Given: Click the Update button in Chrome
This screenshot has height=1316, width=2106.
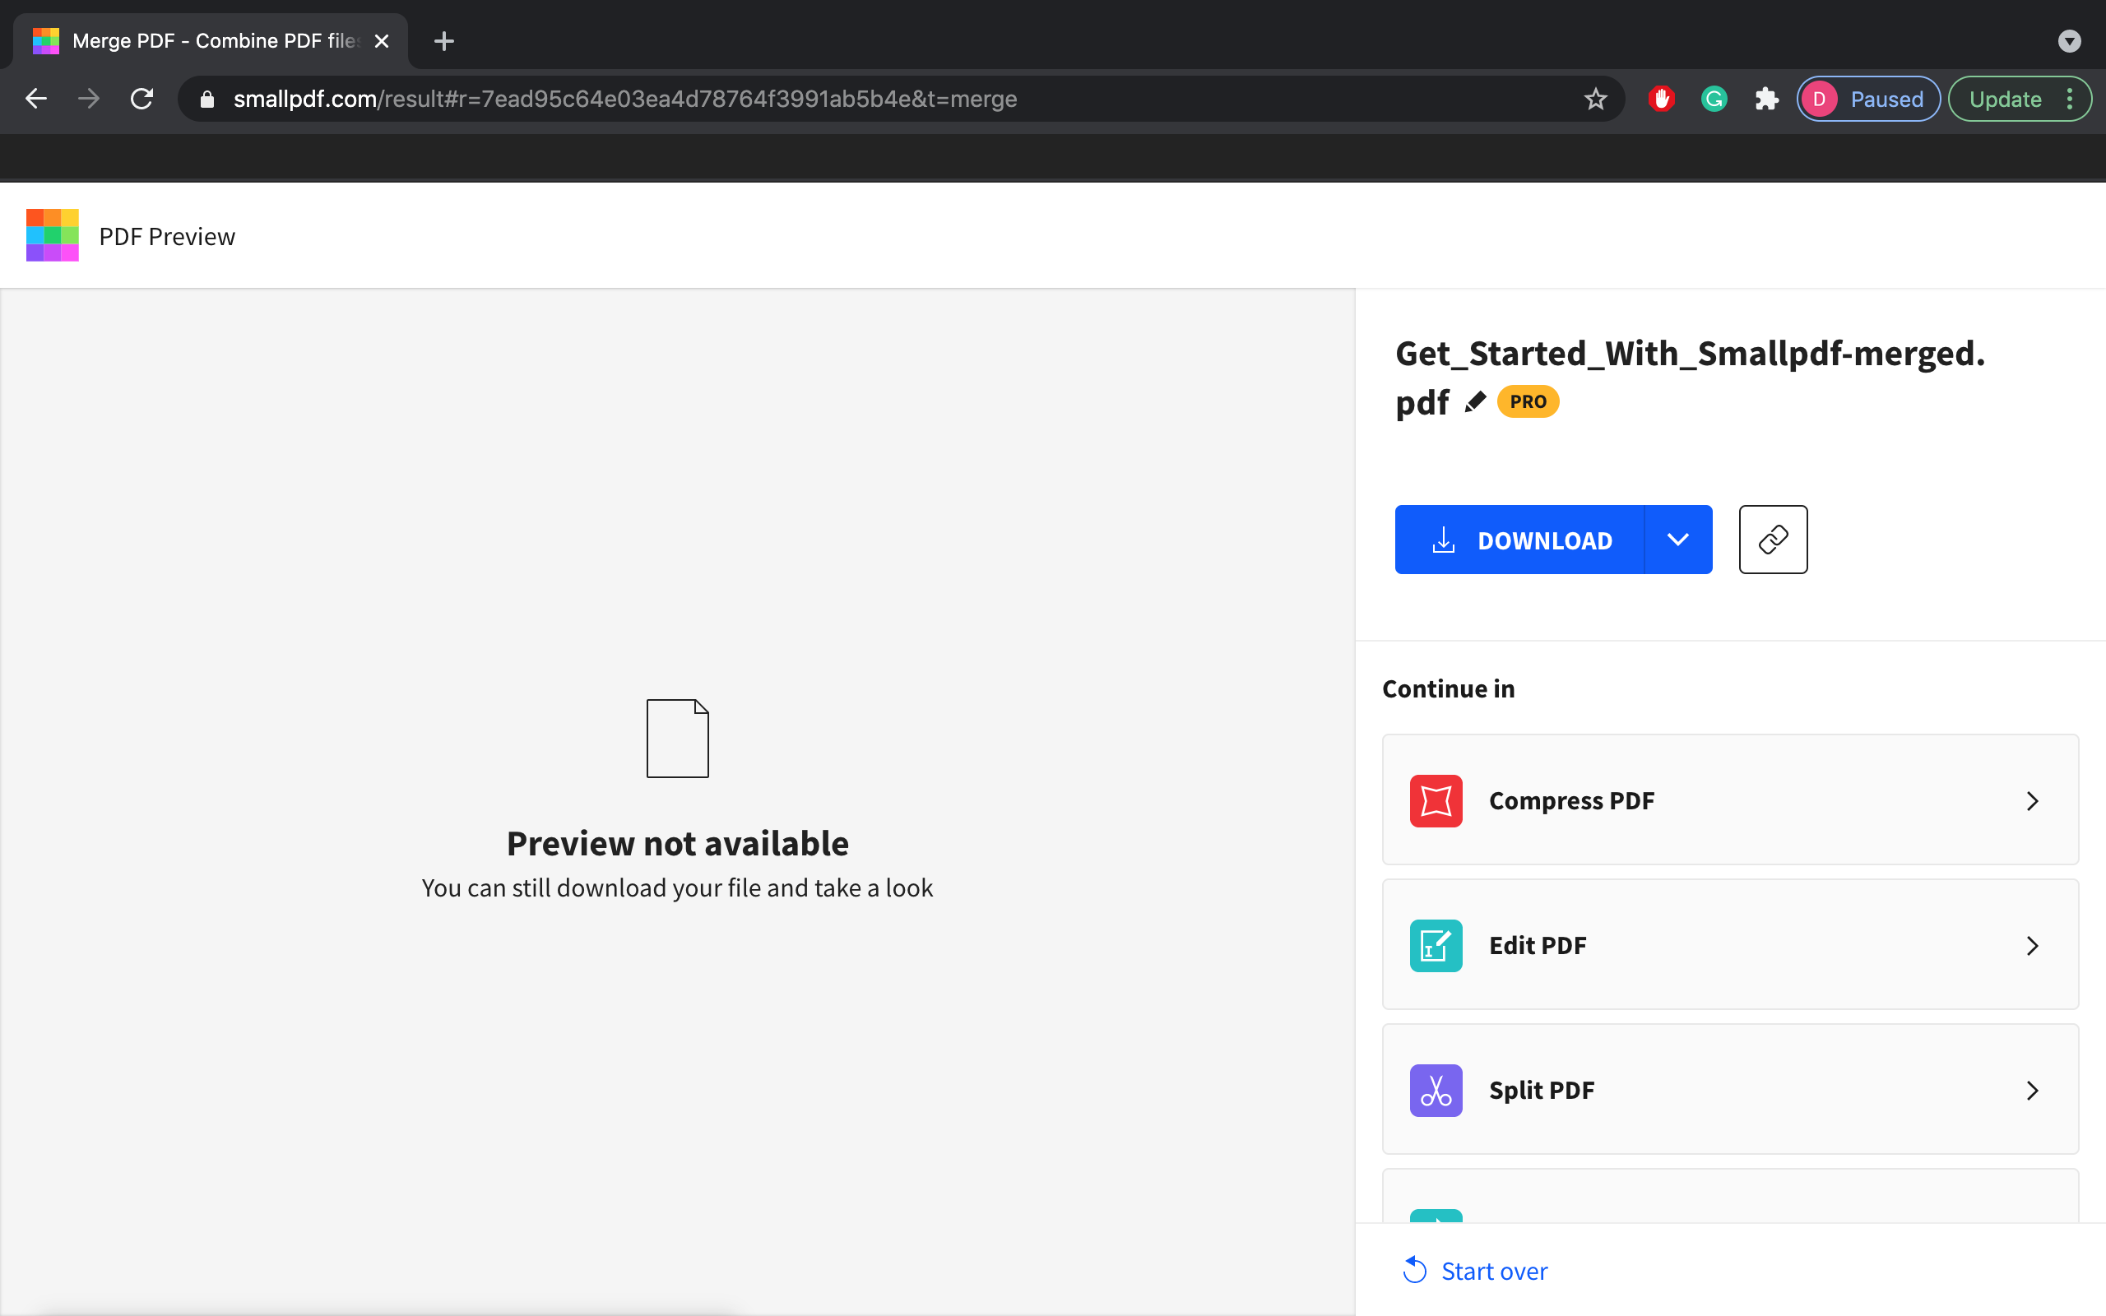Looking at the screenshot, I should 2004,99.
